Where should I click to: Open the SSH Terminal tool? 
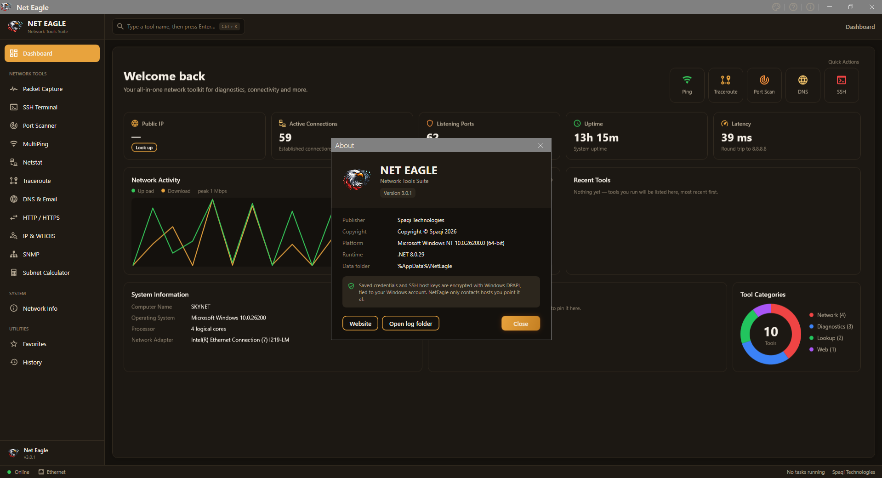click(x=52, y=107)
